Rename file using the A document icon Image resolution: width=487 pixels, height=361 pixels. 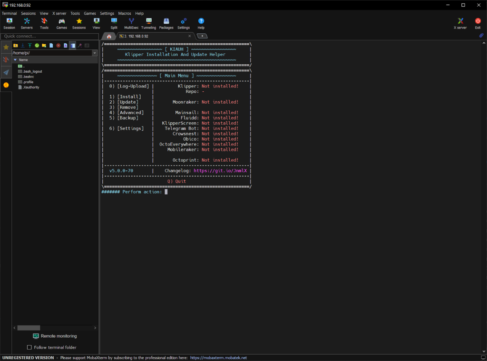click(66, 45)
